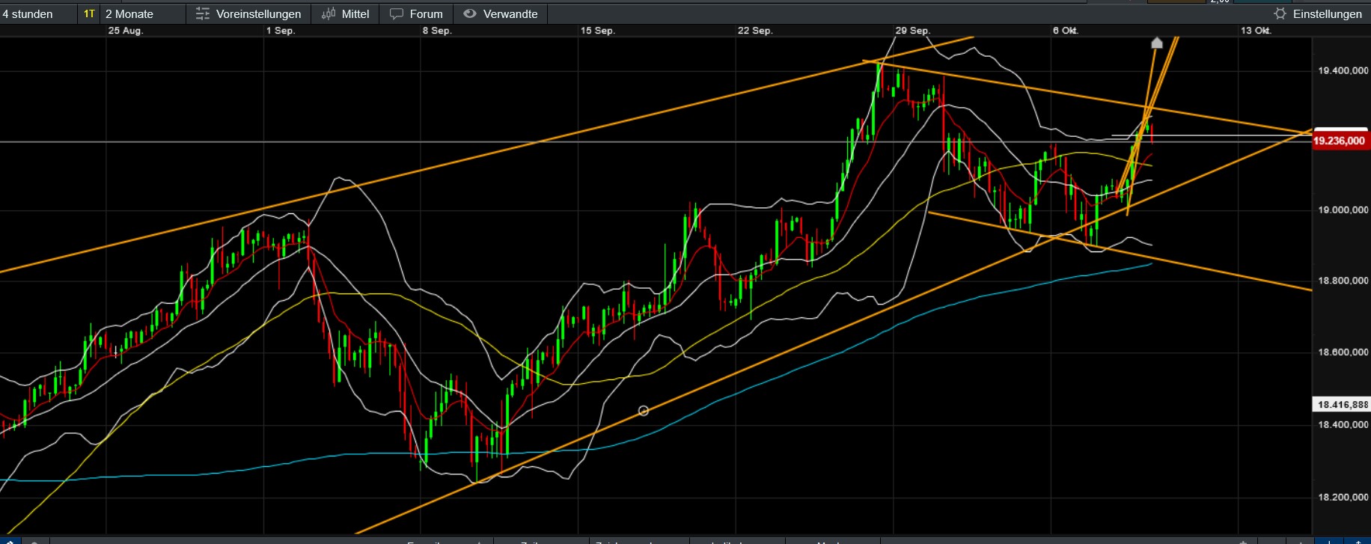Click the 18.600,000 price axis label

pyautogui.click(x=1343, y=352)
